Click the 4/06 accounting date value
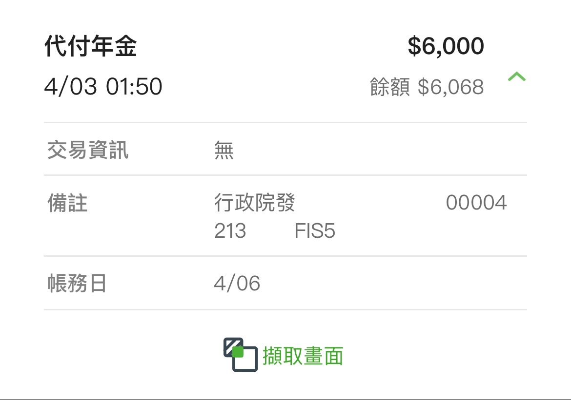 click(x=237, y=284)
